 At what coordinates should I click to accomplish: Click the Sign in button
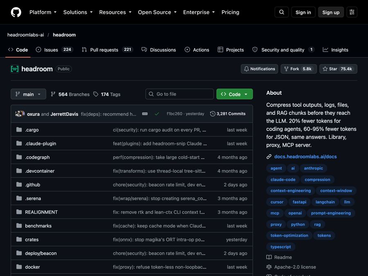pos(303,12)
